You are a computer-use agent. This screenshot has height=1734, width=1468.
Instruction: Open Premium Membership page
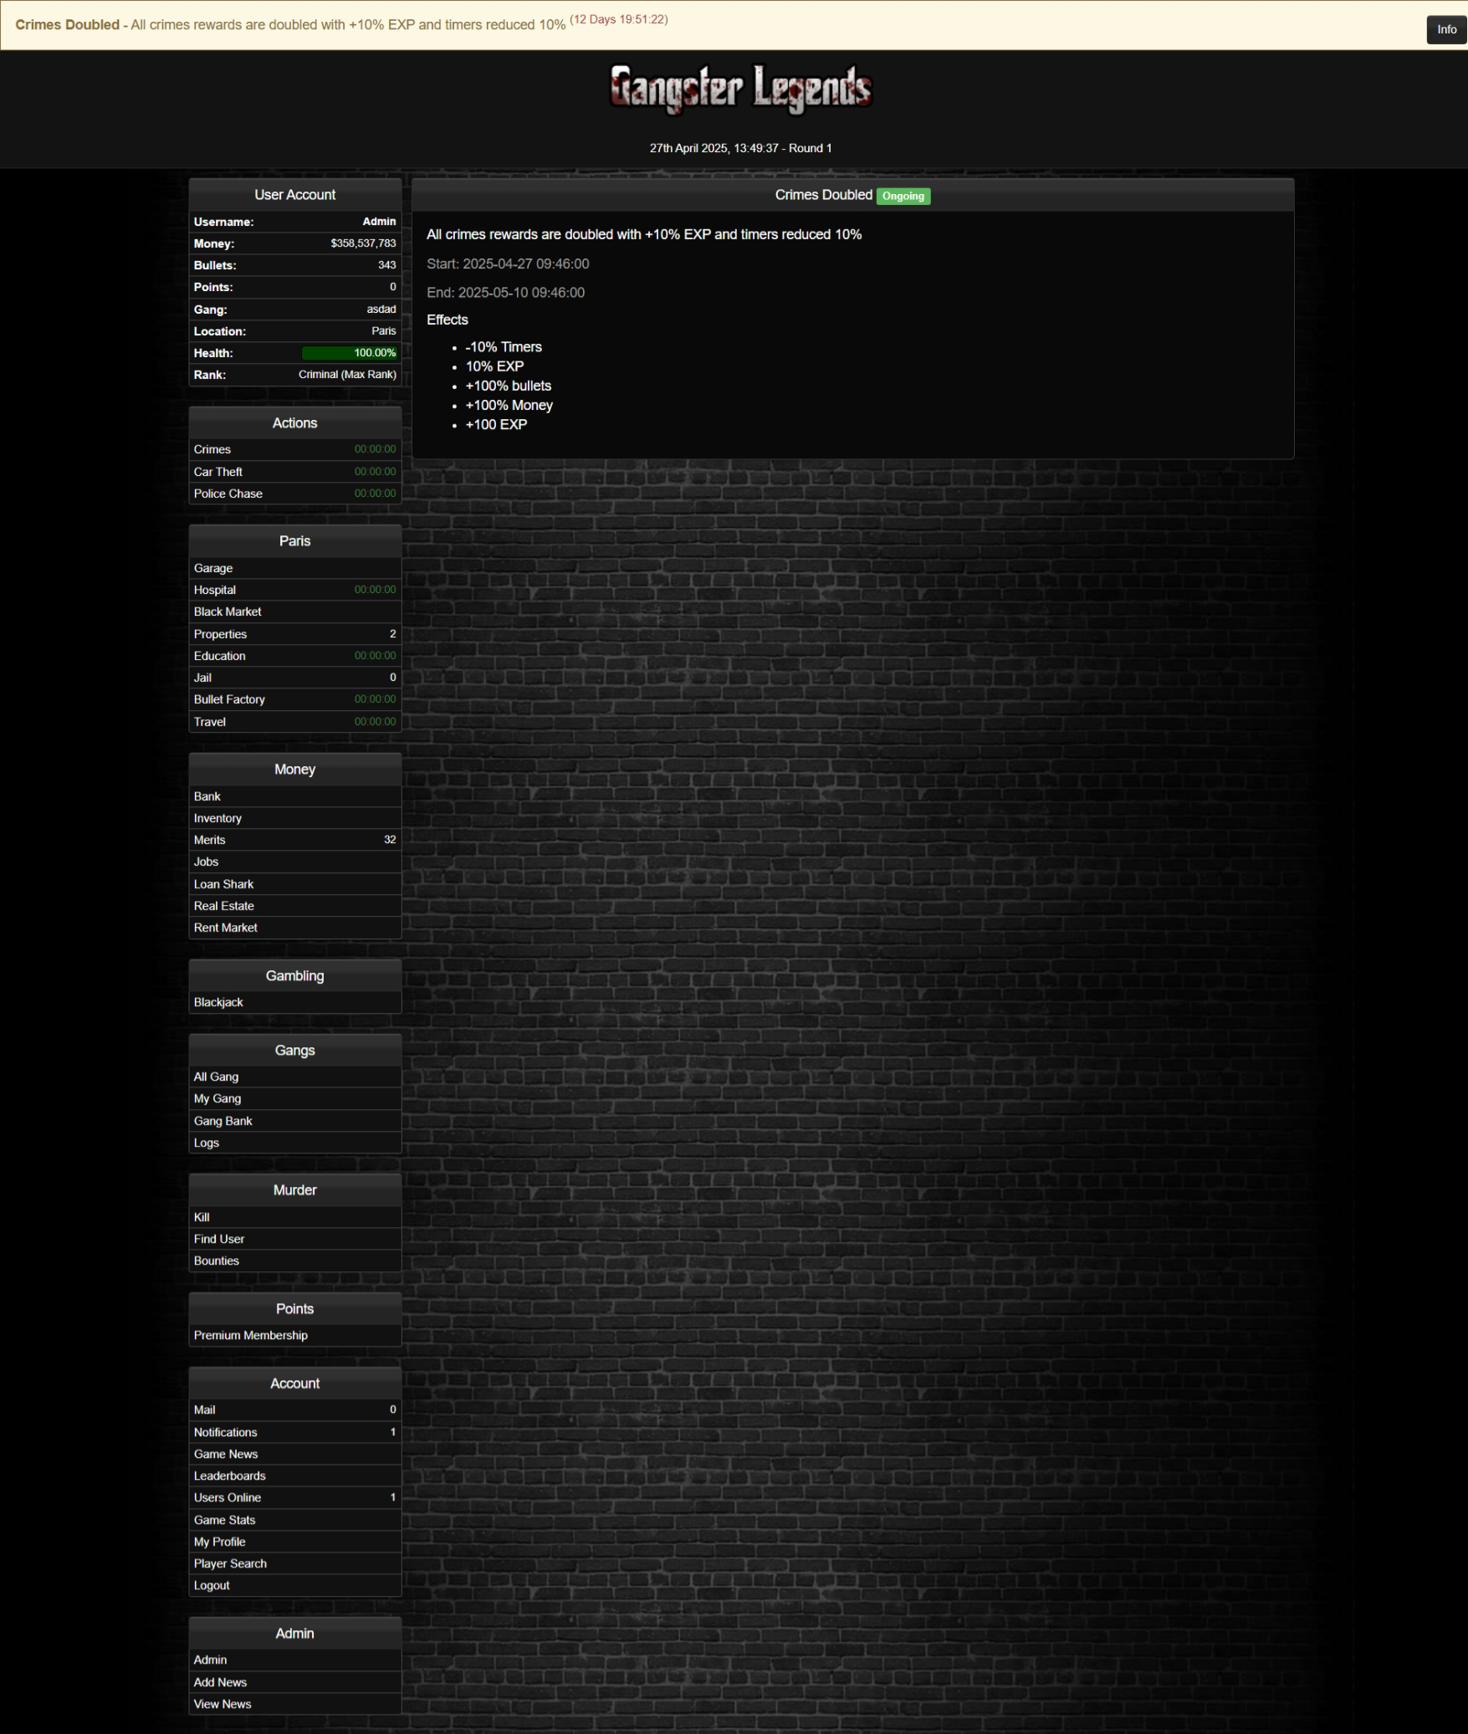(x=251, y=1335)
